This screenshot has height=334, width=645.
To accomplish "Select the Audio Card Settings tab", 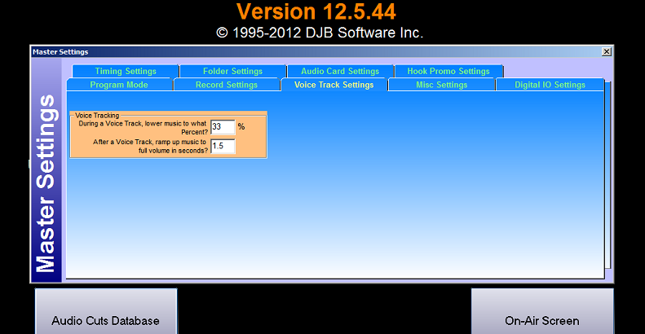I will 340,71.
